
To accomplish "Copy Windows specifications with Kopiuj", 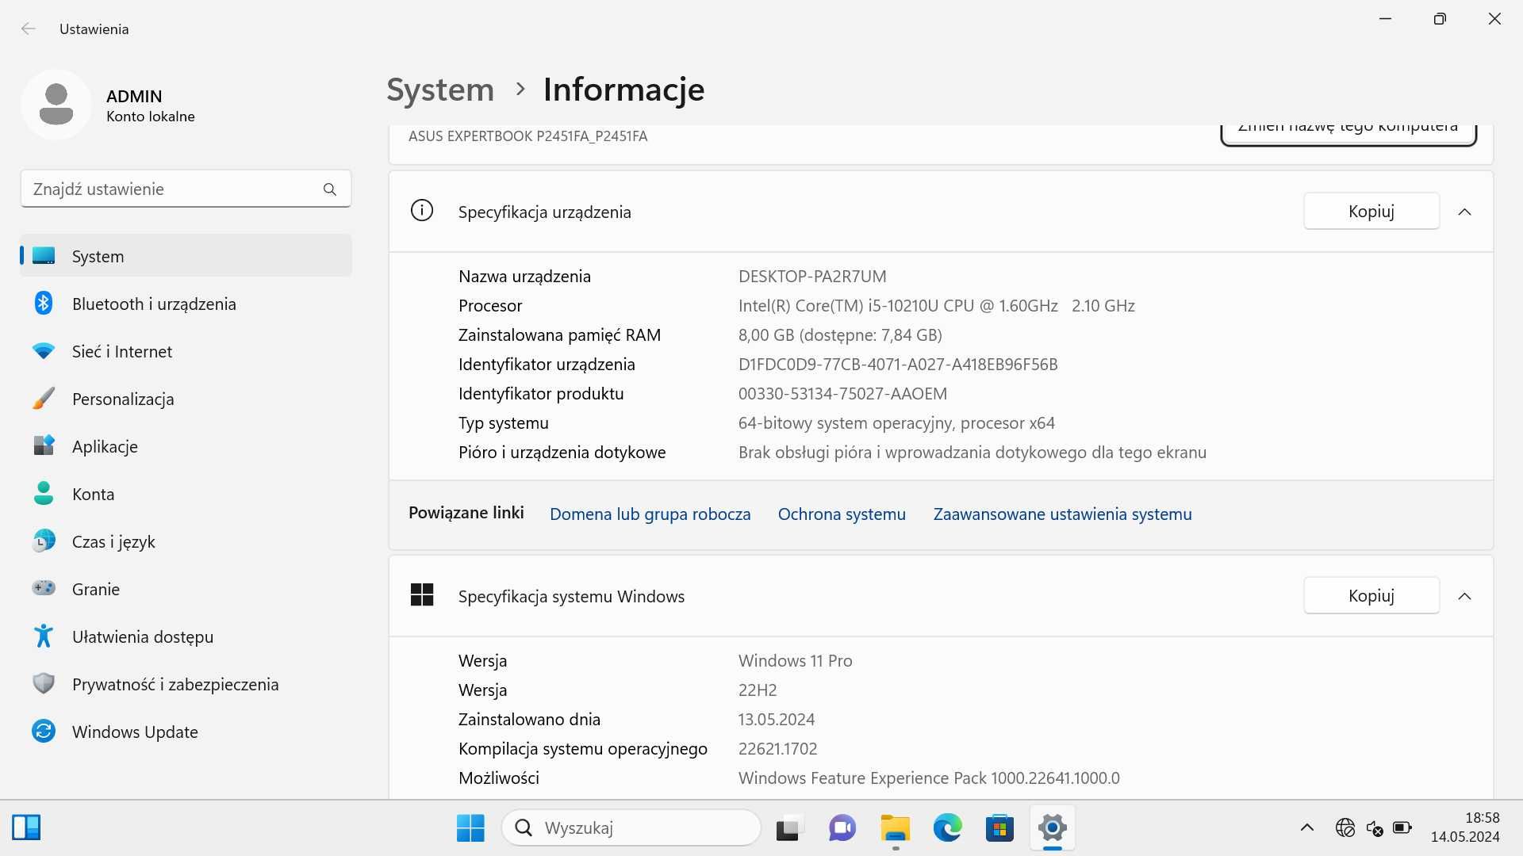I will (x=1371, y=595).
